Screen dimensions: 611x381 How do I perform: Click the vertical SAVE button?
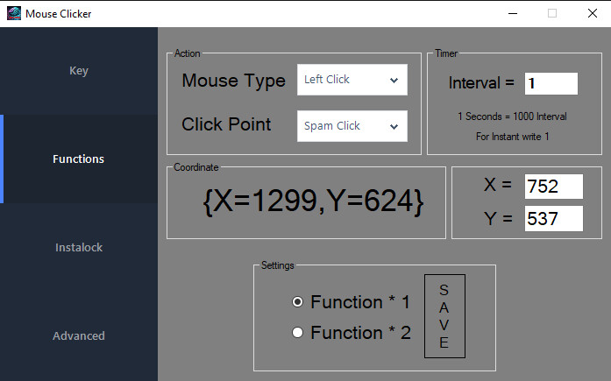(444, 316)
